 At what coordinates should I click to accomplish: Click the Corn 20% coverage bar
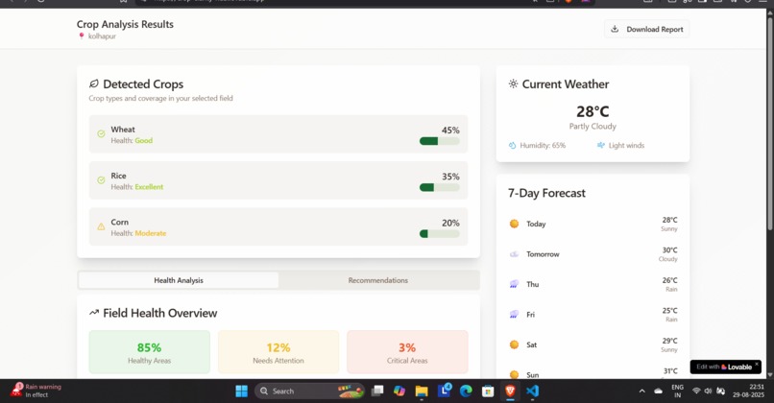[x=439, y=234]
